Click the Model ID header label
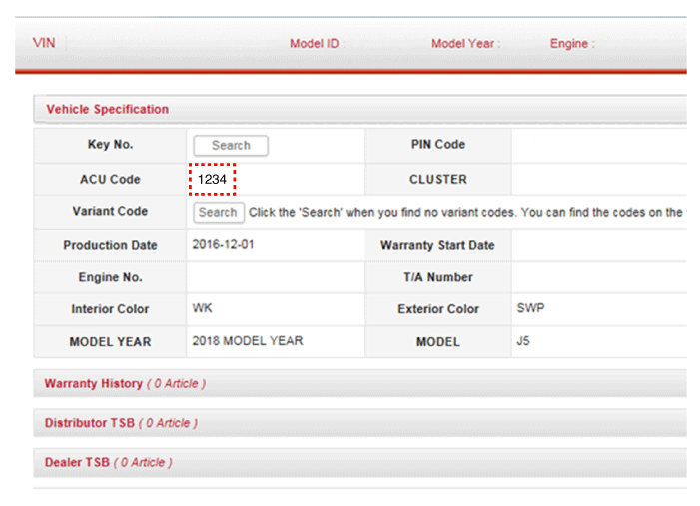 click(314, 44)
